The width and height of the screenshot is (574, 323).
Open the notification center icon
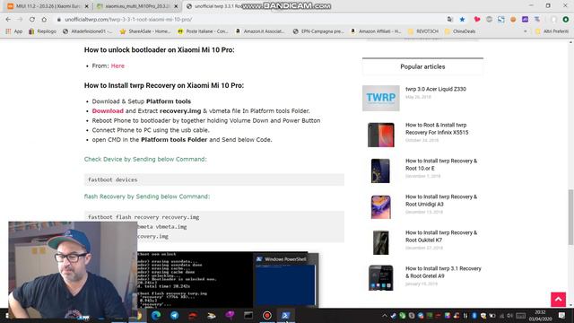click(562, 315)
